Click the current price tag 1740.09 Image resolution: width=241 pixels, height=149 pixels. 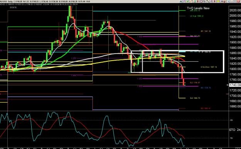coord(235,85)
